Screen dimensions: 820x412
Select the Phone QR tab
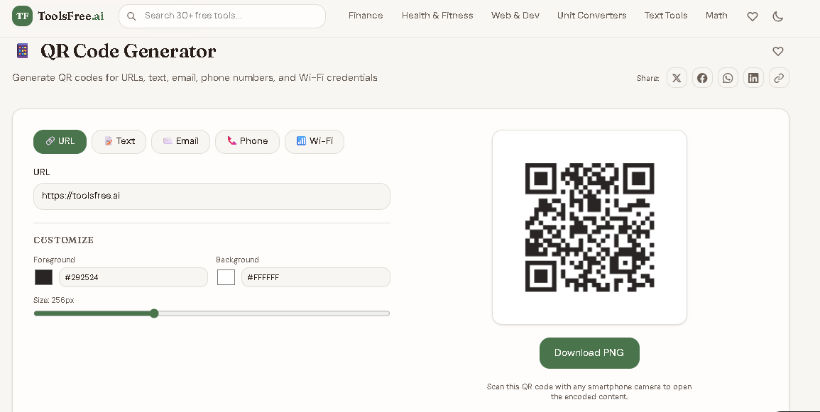coord(247,141)
